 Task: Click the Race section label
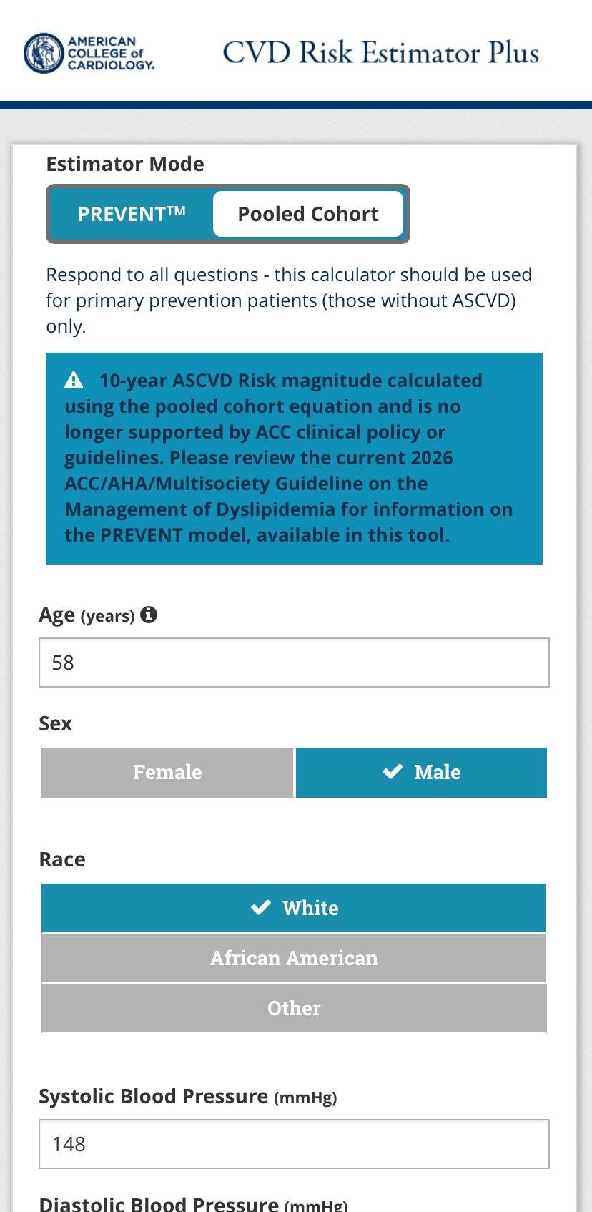pos(62,859)
